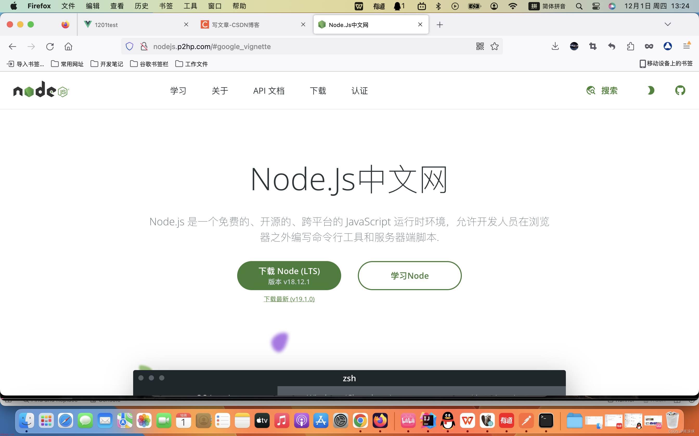Click the insecure connection lock icon

[144, 46]
